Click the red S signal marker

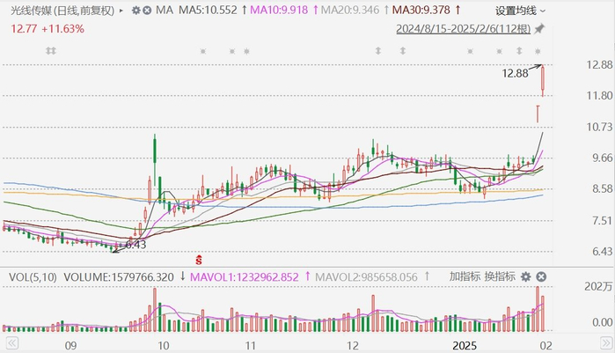click(x=199, y=260)
